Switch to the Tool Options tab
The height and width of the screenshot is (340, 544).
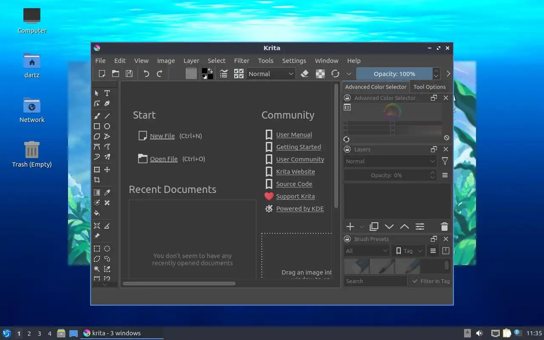point(430,87)
